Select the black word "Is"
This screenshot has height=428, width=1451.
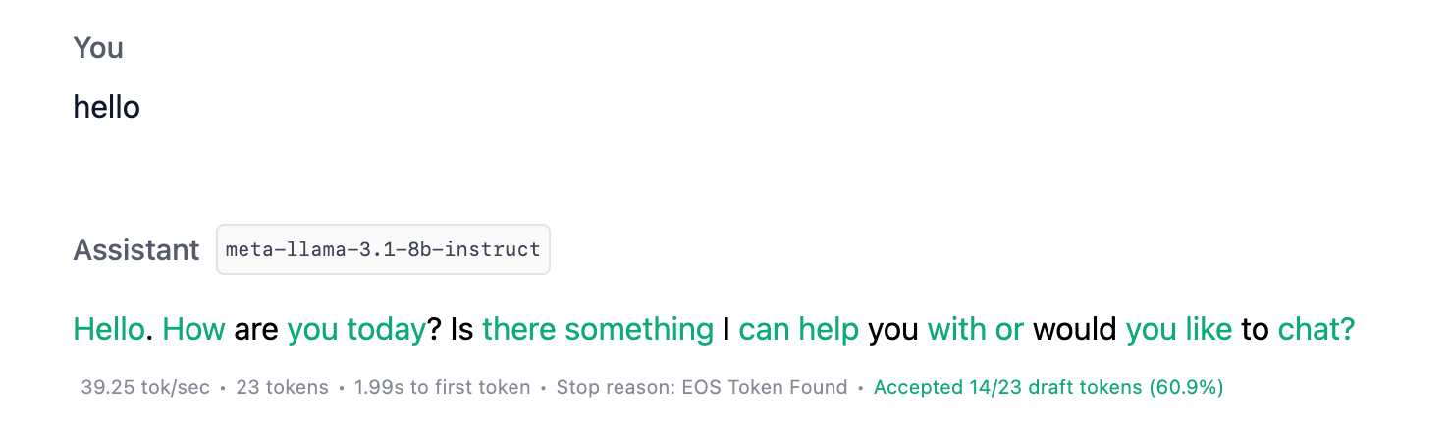pos(462,329)
